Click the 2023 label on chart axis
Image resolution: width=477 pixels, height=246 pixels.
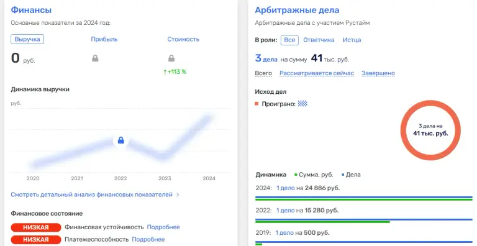[165, 178]
